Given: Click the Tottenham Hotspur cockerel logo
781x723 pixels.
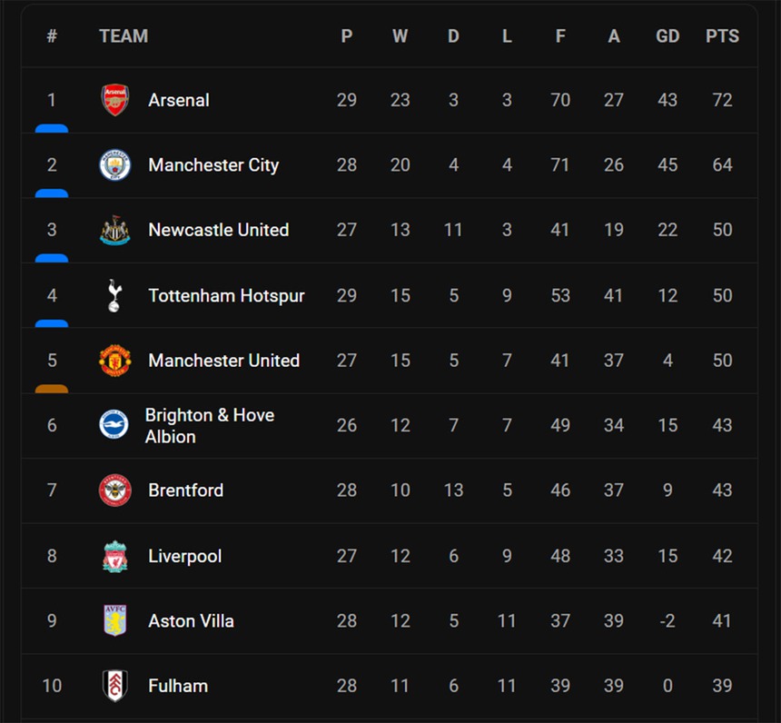Looking at the screenshot, I should (x=114, y=296).
